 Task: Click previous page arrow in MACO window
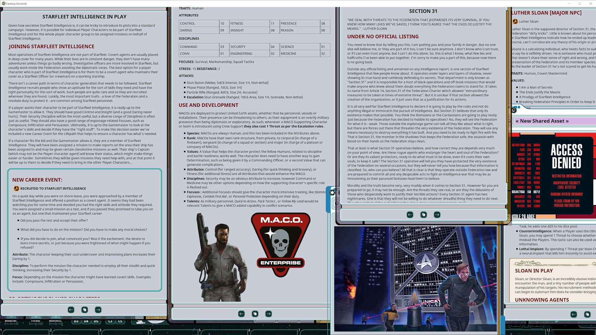click(242, 314)
